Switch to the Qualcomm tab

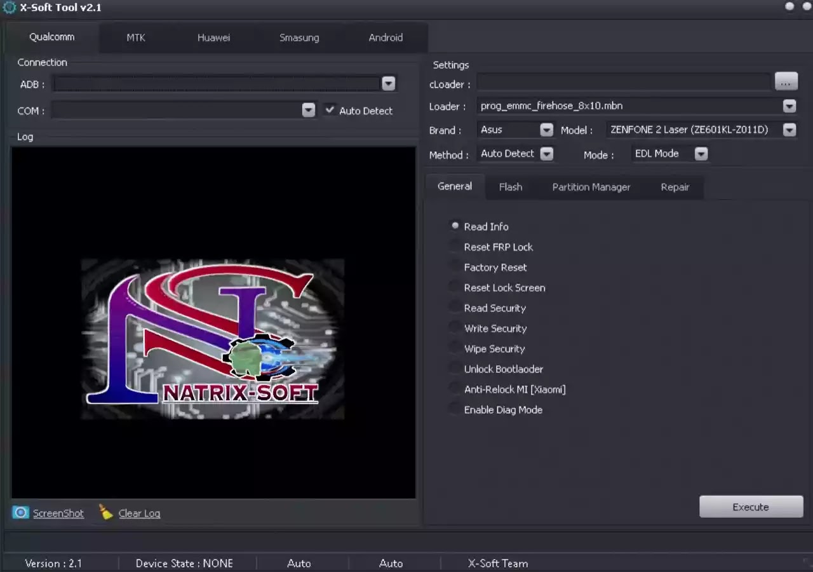[52, 37]
